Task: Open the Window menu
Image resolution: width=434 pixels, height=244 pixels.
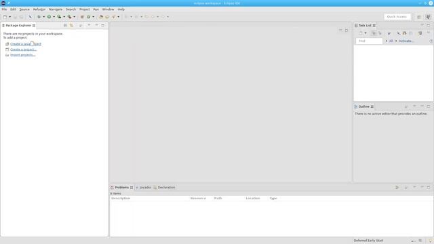Action: (x=108, y=9)
